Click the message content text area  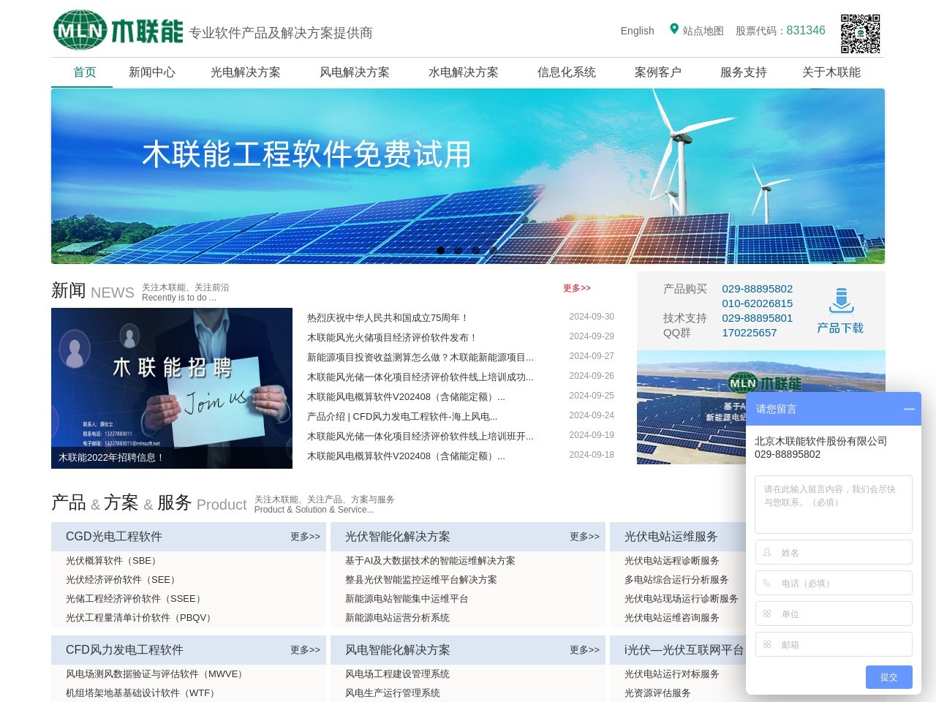tap(834, 505)
